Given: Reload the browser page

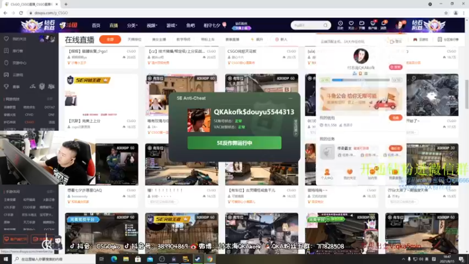Looking at the screenshot, I should (21, 13).
